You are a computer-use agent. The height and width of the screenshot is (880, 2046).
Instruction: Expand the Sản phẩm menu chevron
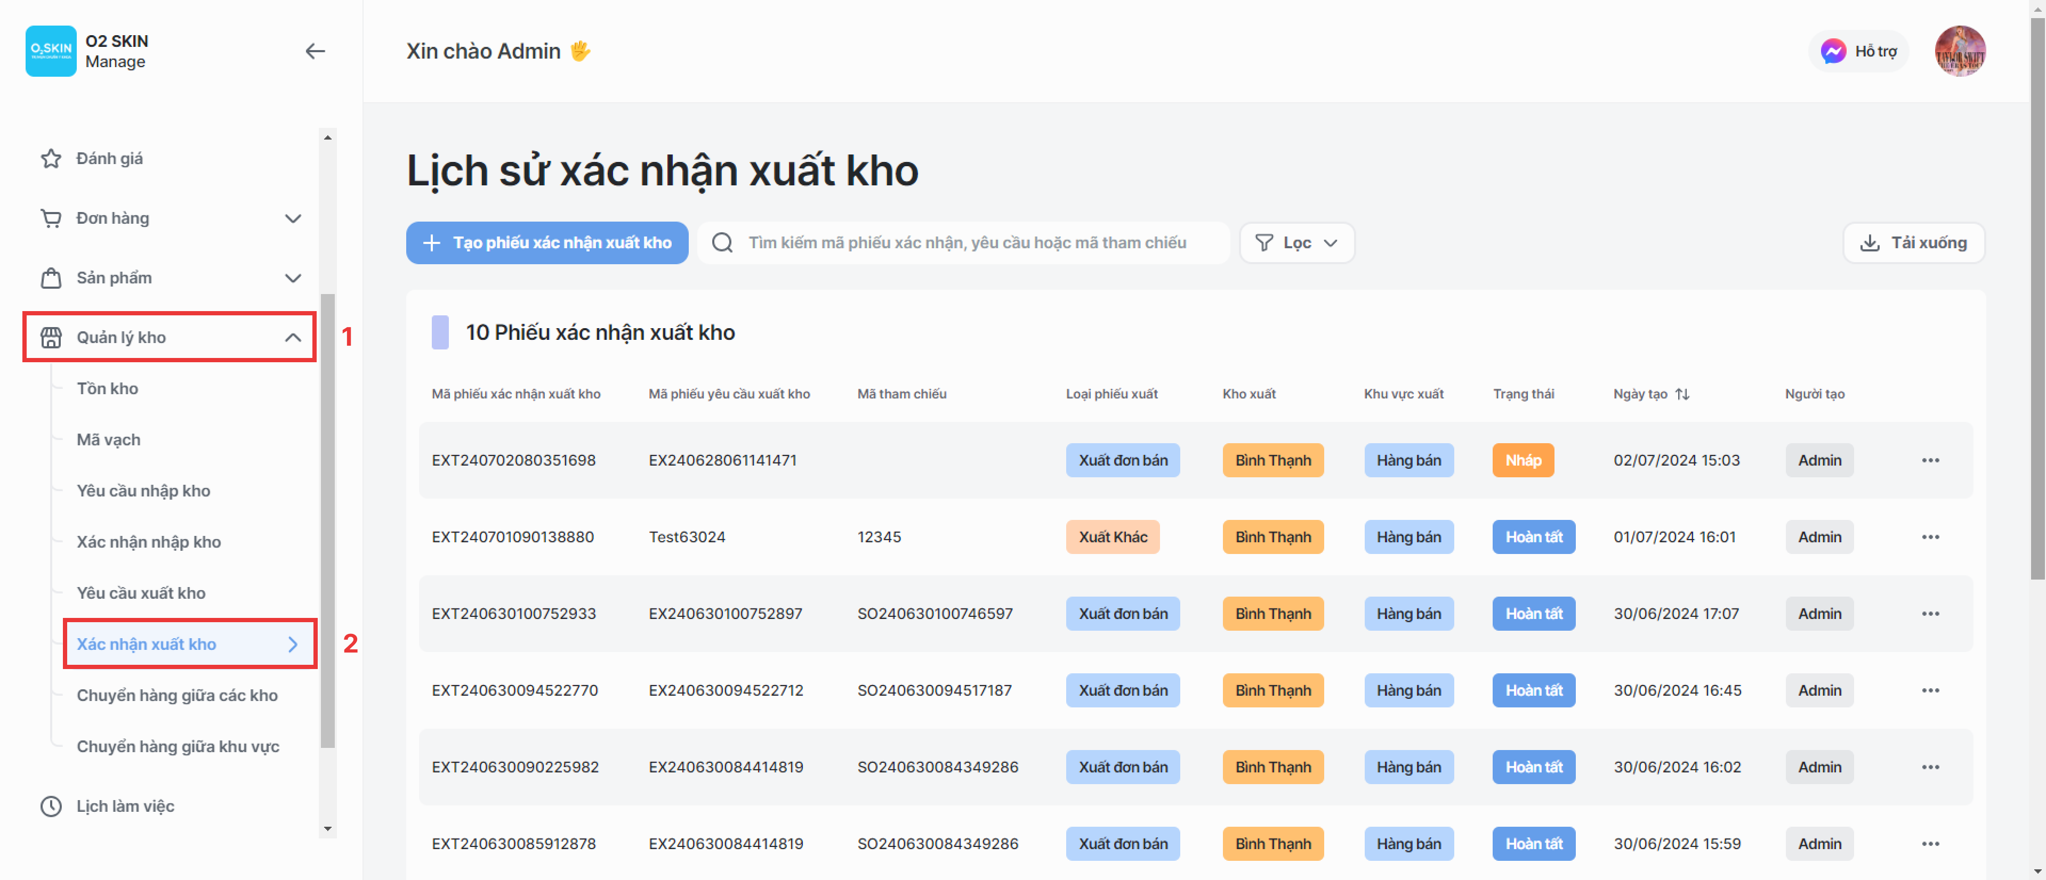coord(293,278)
